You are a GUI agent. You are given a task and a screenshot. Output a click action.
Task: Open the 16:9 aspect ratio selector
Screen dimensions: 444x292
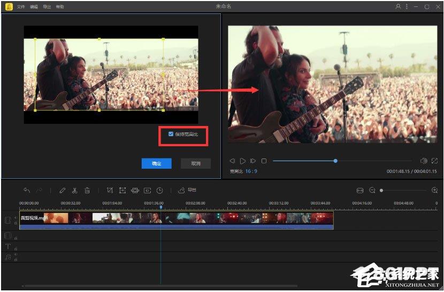[251, 171]
